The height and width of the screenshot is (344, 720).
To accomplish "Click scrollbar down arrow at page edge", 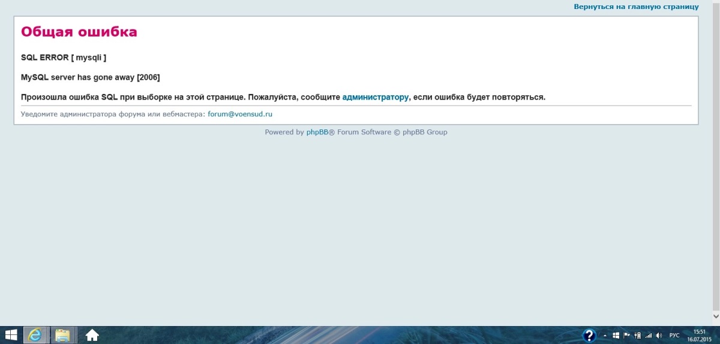I will 715,315.
